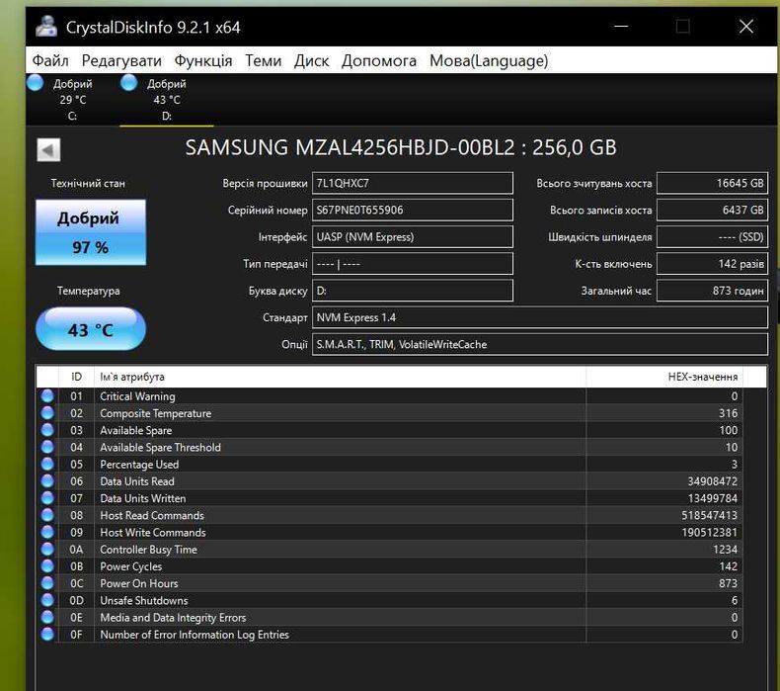This screenshot has height=691, width=780.
Task: Click the Ім'я атрибута column header
Action: tap(340, 377)
